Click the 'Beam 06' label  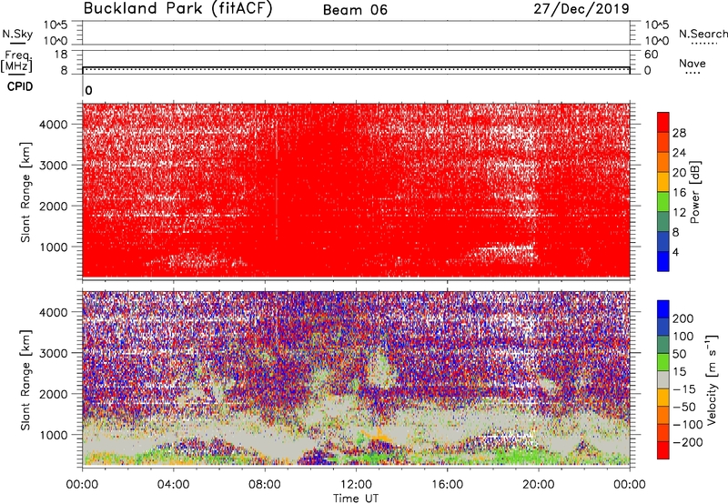coord(355,10)
